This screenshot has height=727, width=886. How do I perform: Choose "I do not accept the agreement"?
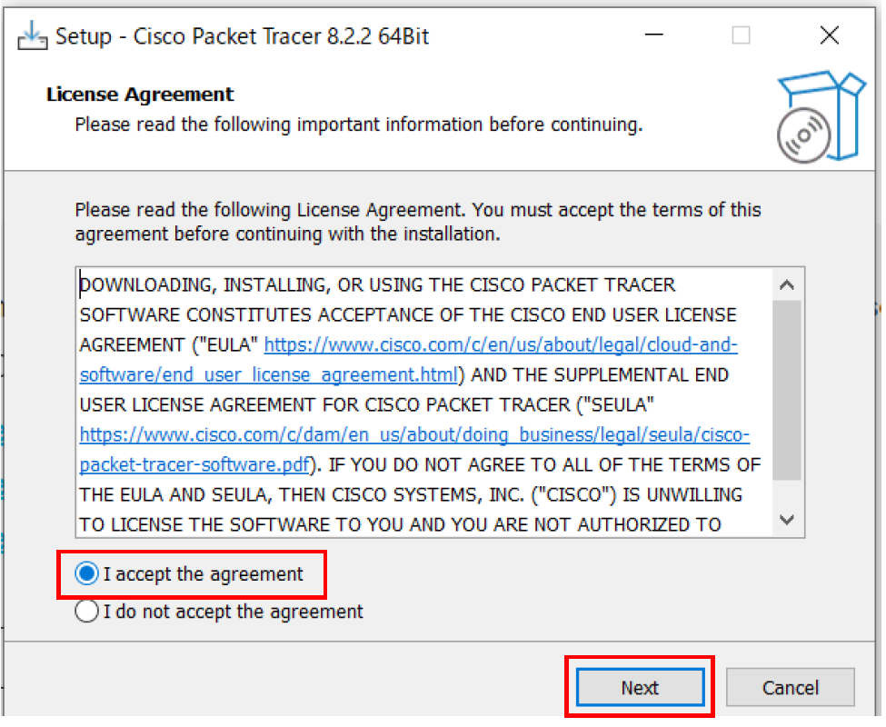coord(88,612)
